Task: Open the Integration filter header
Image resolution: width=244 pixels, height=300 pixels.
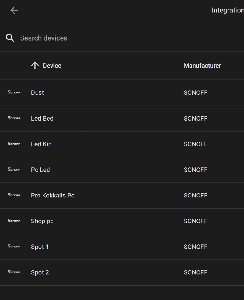Action: coord(228,10)
